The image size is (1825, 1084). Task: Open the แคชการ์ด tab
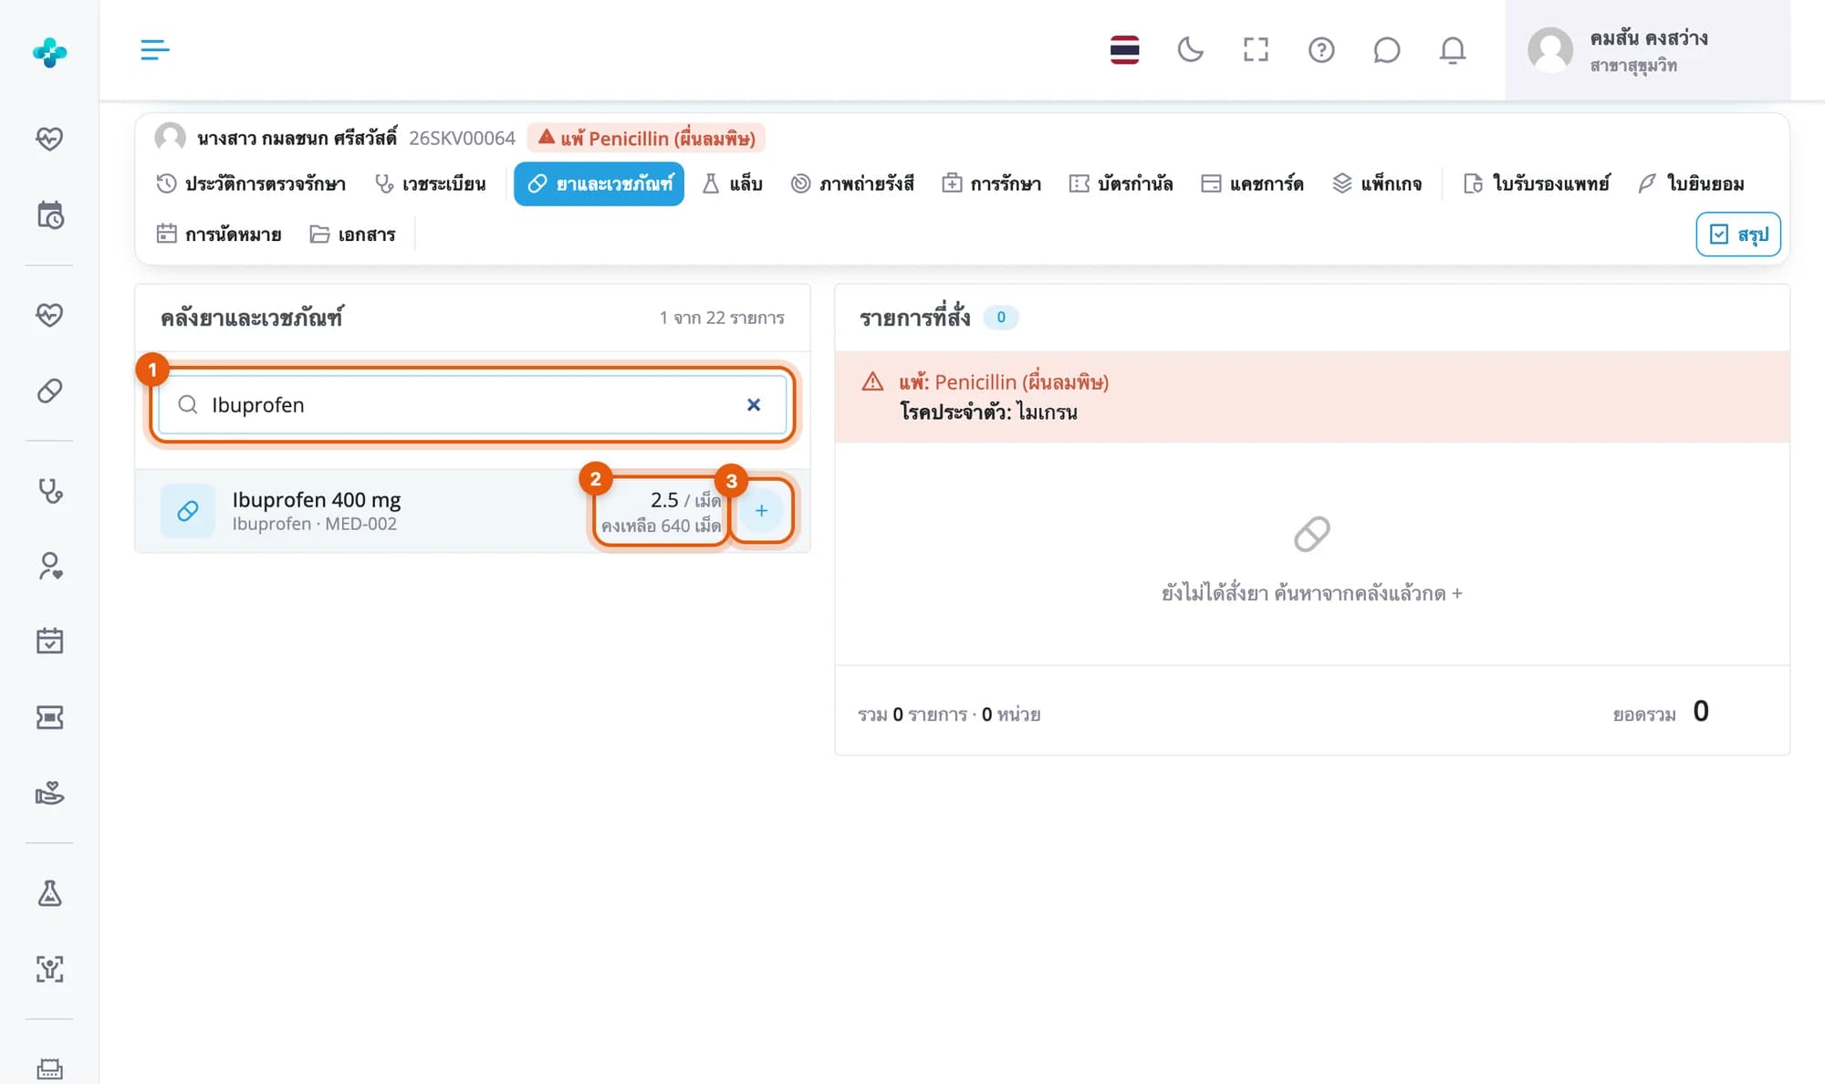(x=1252, y=183)
